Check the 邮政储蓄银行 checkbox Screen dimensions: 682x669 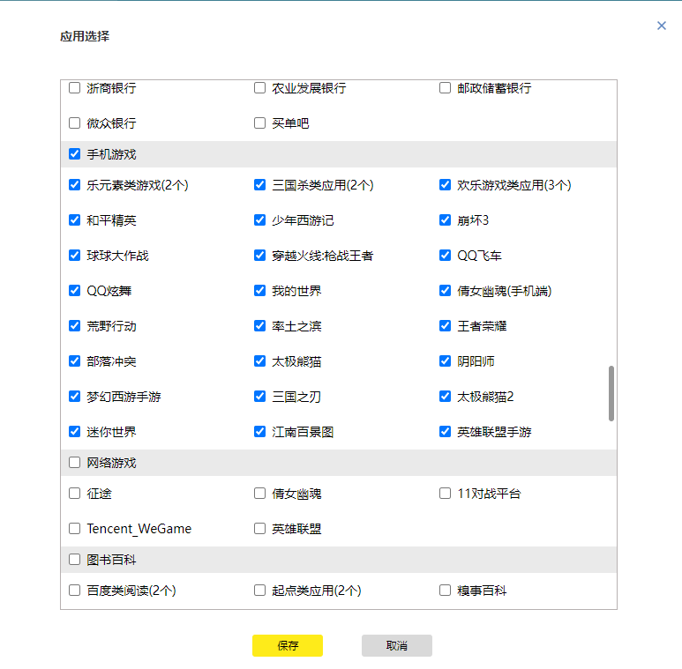pos(445,88)
